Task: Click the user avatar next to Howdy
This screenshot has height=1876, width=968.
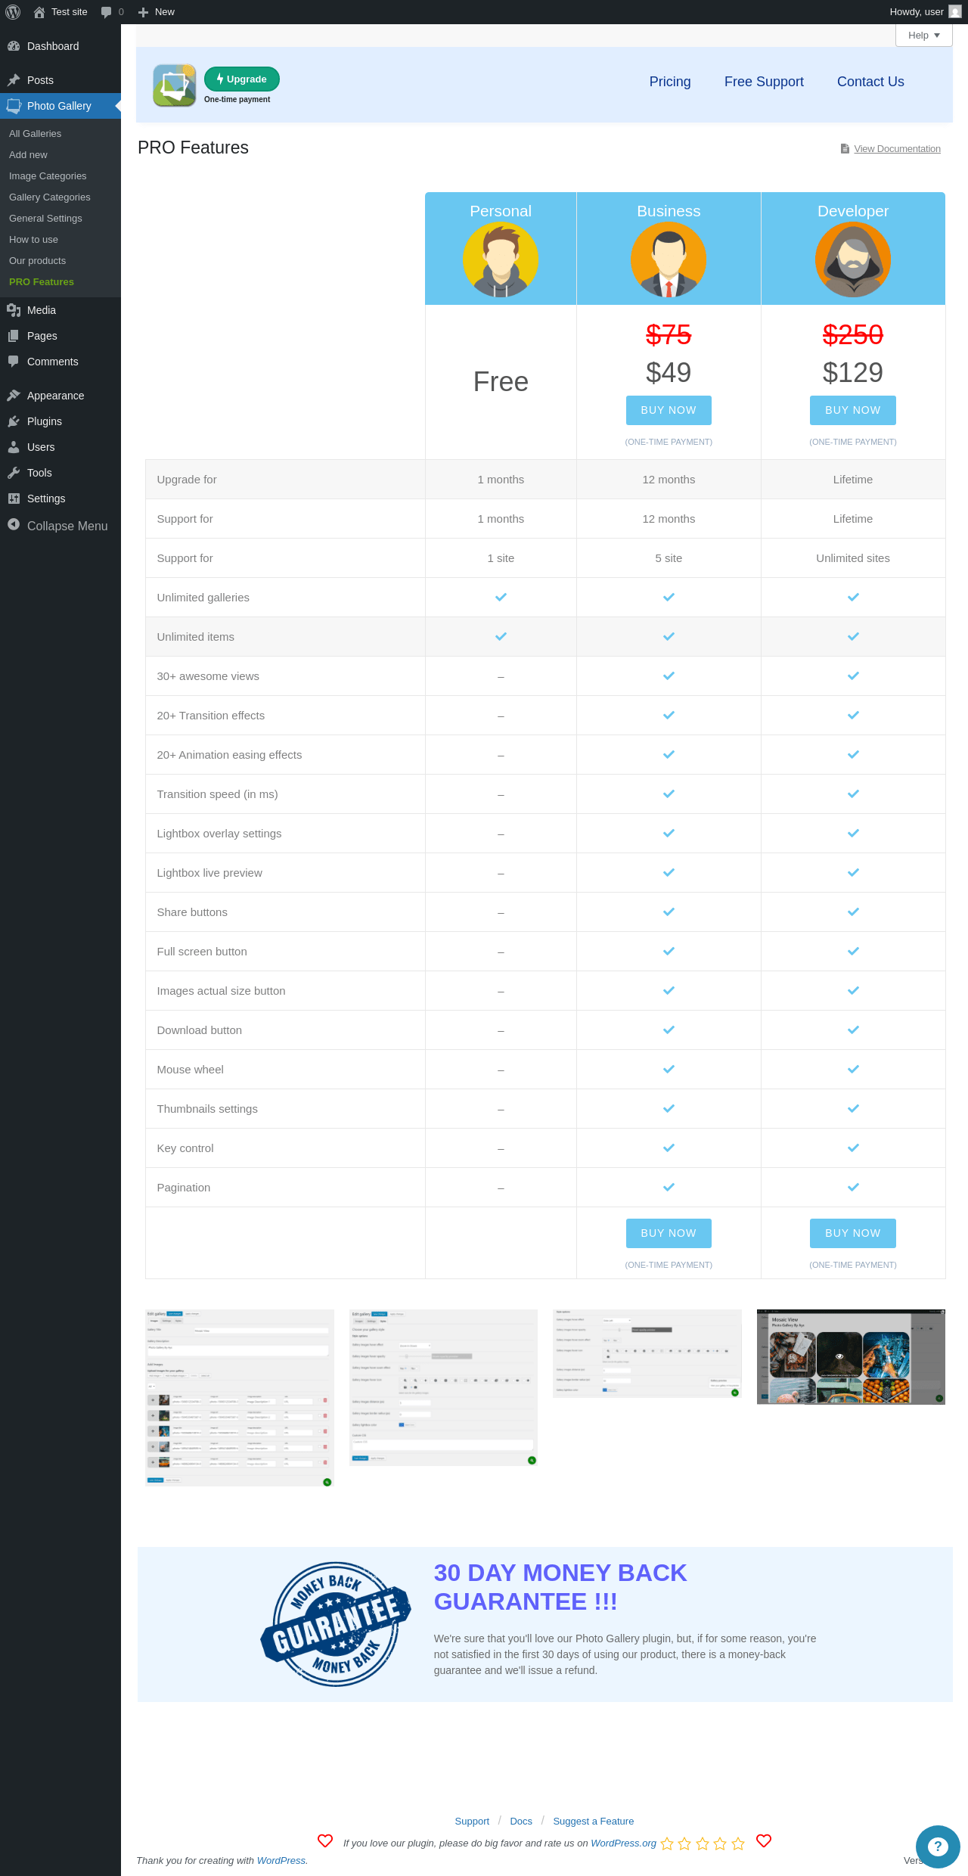Action: 955,12
